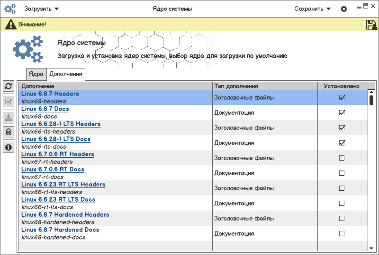Click the apply checkmark sidebar icon
The width and height of the screenshot is (379, 255).
click(8, 101)
